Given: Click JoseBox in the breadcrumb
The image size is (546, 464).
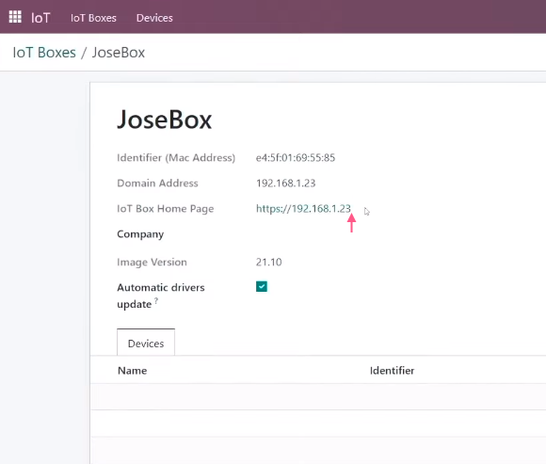Looking at the screenshot, I should 119,53.
